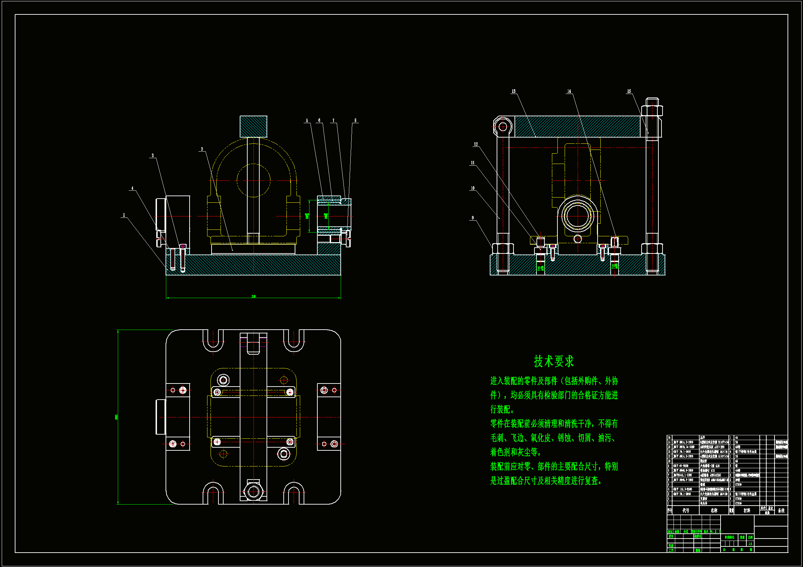Select part callout number 3 on front view
The image size is (803, 567).
pyautogui.click(x=152, y=155)
